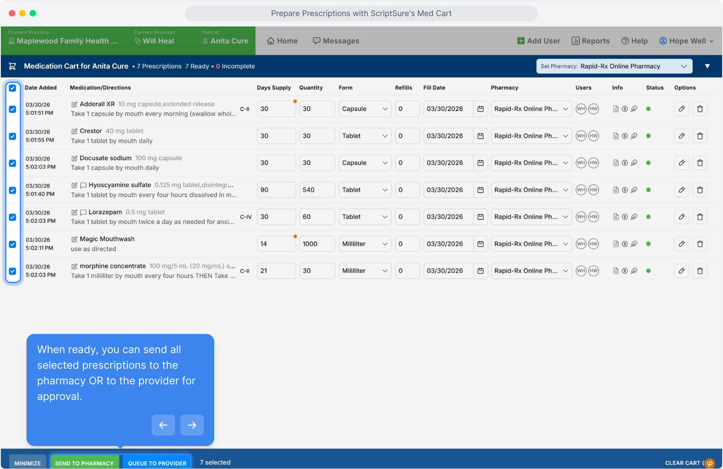Click Days Supply field for Hyoscyamine sulfate

click(x=276, y=190)
